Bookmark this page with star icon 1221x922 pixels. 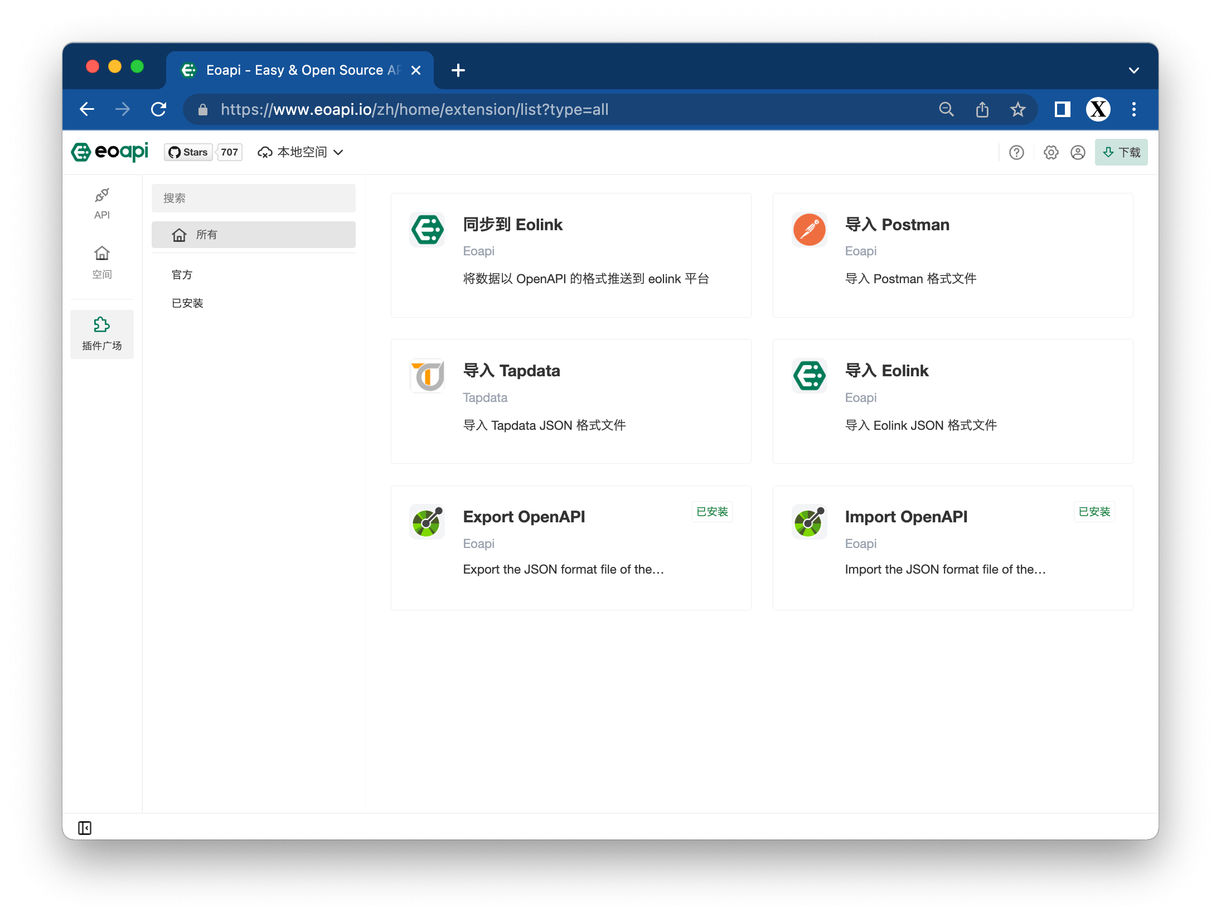(1018, 109)
